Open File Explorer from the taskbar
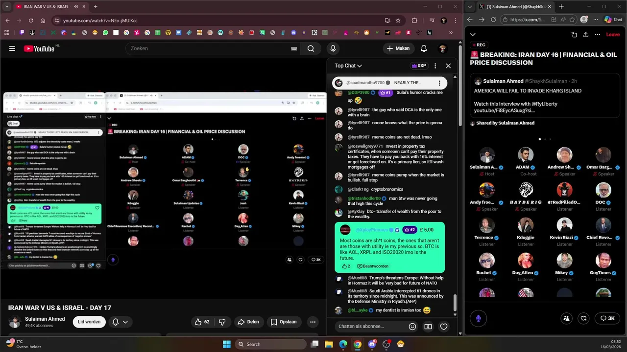627x352 pixels. pos(329,344)
